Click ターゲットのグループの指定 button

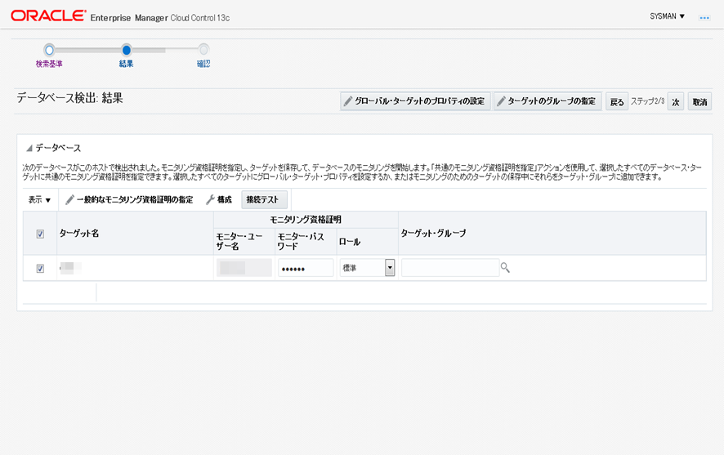pos(547,101)
